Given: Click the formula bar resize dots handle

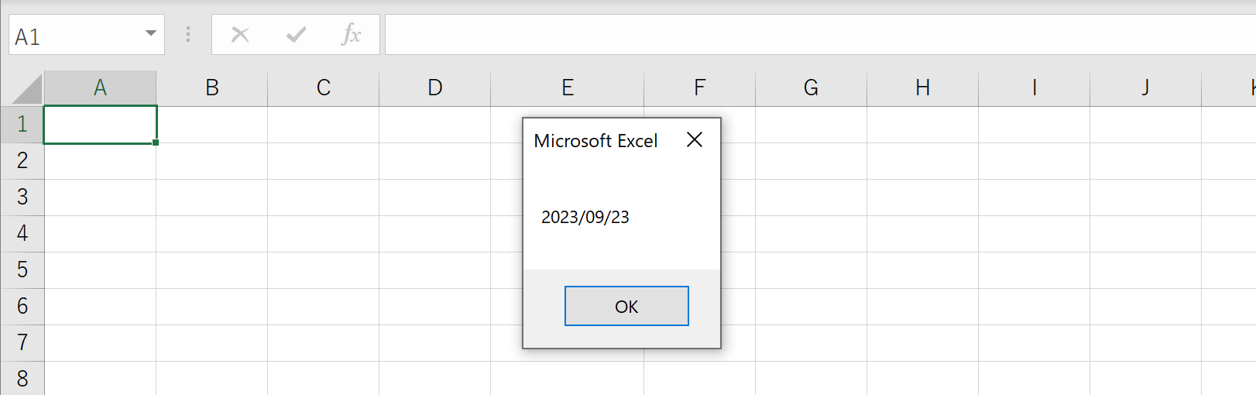Looking at the screenshot, I should pos(188,34).
